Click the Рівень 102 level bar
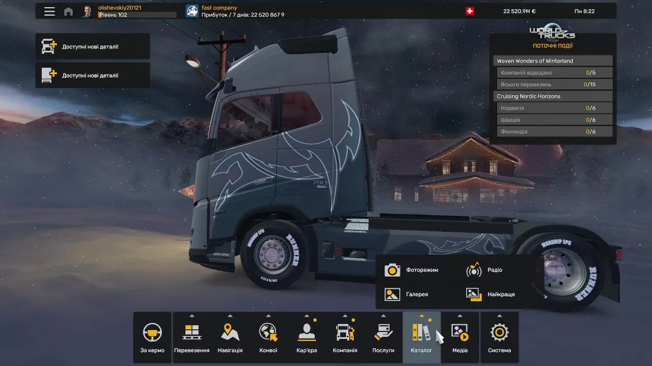The width and height of the screenshot is (652, 366). coord(137,15)
